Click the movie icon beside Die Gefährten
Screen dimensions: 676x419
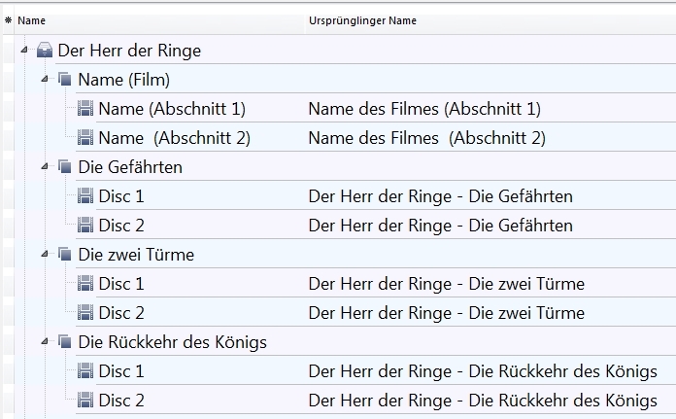click(65, 167)
